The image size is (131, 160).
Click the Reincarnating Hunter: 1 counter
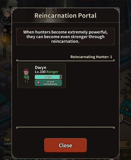coord(91,57)
